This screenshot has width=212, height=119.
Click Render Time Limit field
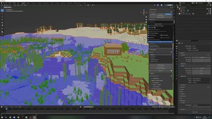tap(201, 74)
